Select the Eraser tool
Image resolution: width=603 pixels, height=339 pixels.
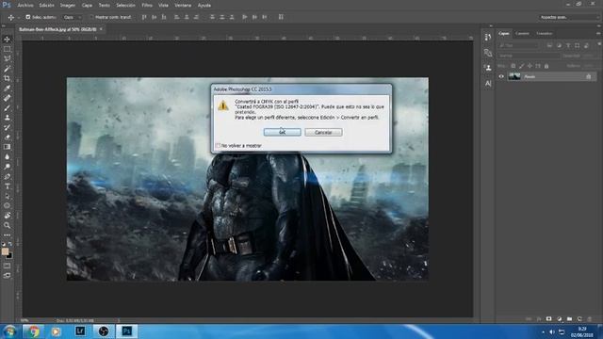(7, 137)
